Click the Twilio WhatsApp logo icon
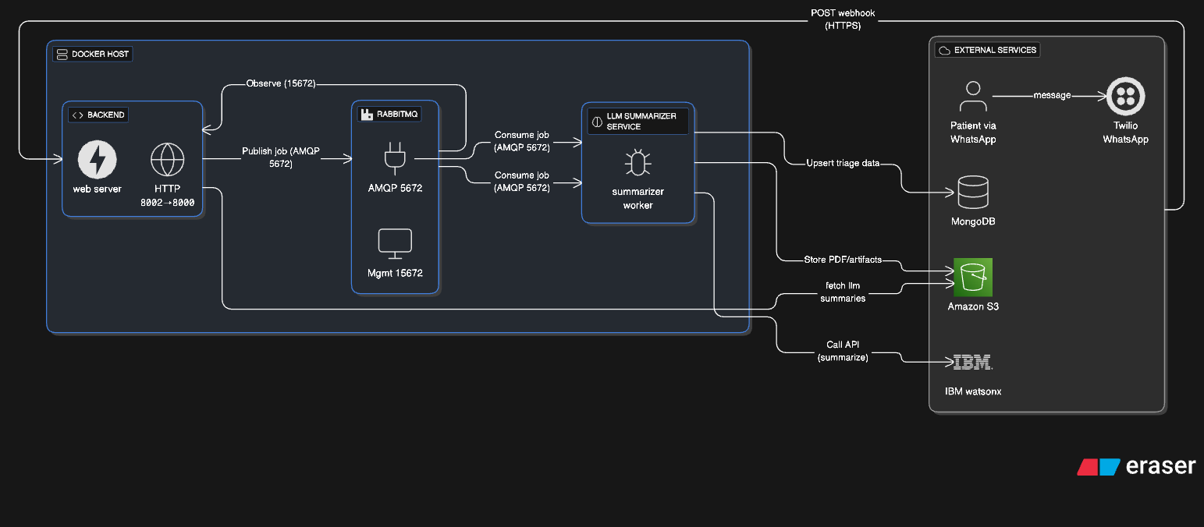The image size is (1204, 527). (x=1125, y=97)
